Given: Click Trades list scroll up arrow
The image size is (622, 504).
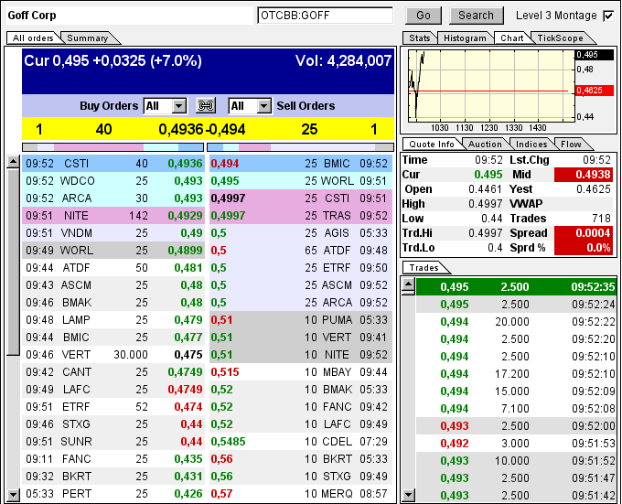Looking at the screenshot, I should pos(408,284).
